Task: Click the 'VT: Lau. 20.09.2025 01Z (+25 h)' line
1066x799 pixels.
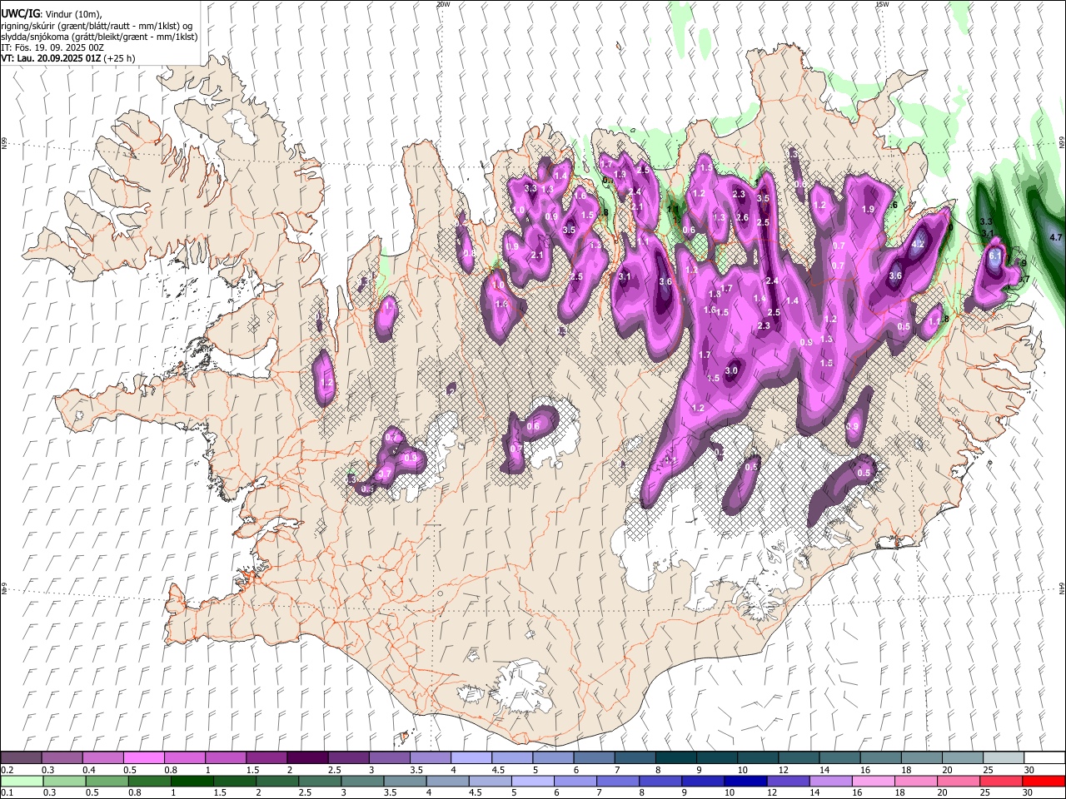Action: 68,58
